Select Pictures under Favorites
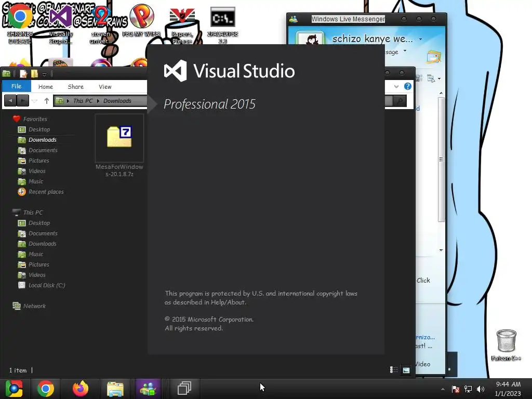 click(38, 161)
